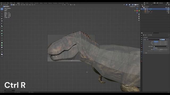Toggle camera view icon in viewport

coord(139,18)
